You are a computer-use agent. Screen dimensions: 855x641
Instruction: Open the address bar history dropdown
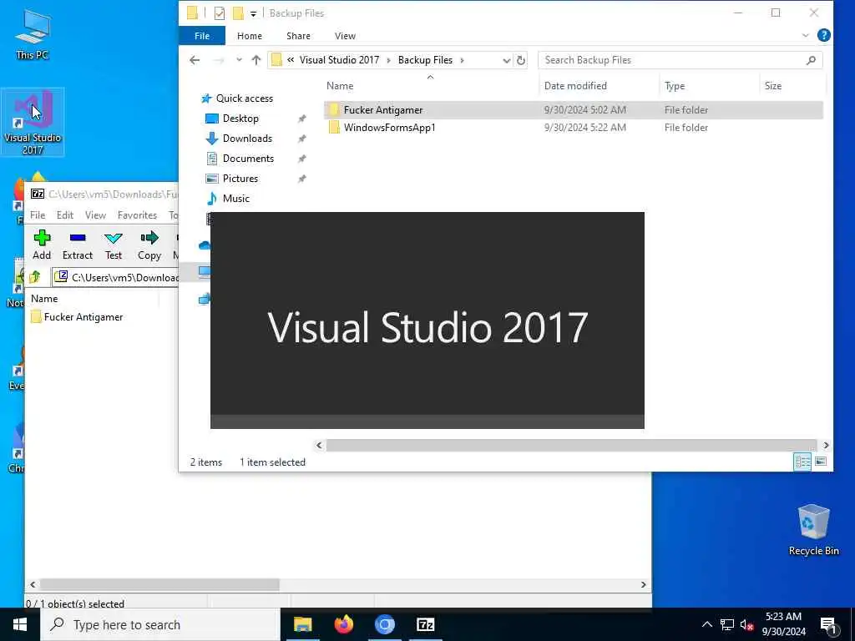tap(506, 60)
